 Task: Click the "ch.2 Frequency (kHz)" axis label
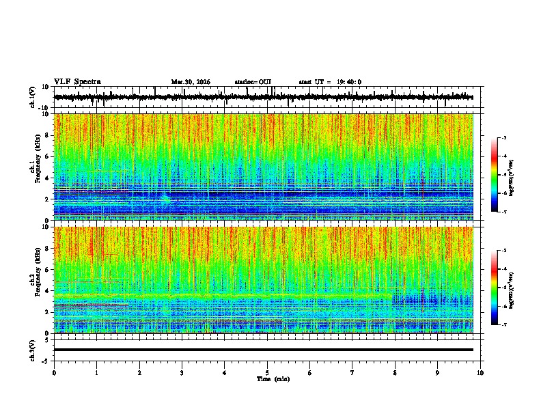tap(35, 272)
